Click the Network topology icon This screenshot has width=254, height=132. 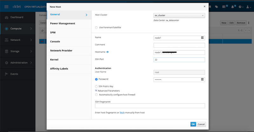point(6,40)
